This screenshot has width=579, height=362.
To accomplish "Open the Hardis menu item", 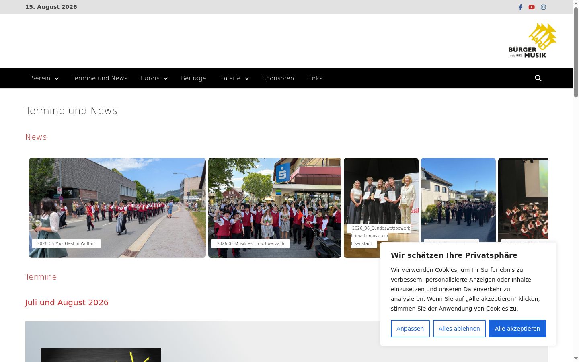I will point(150,78).
